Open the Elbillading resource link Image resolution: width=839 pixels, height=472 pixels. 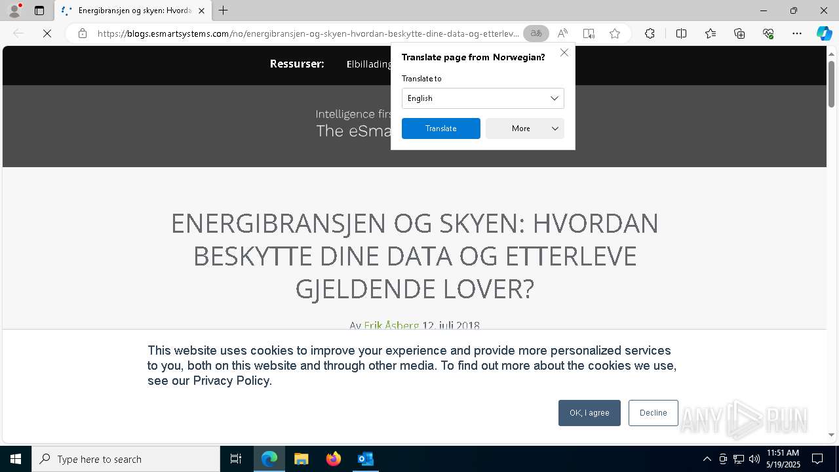[369, 64]
